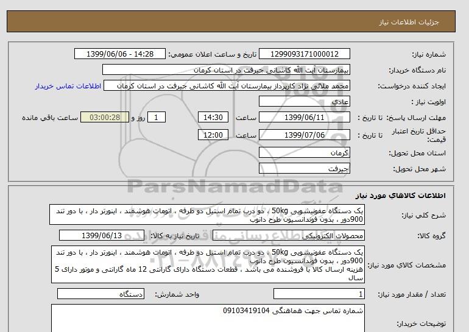Click the label 'توضیحات خریدار:'

coord(421,323)
